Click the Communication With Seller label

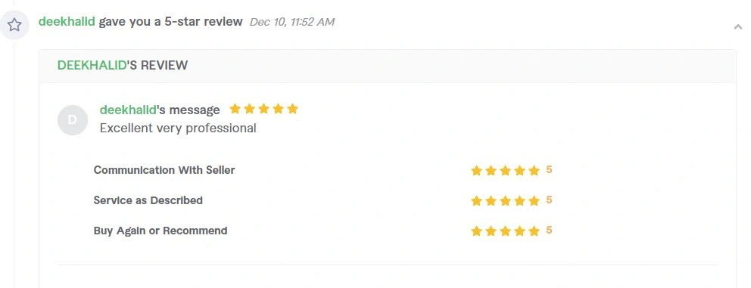pyautogui.click(x=164, y=170)
